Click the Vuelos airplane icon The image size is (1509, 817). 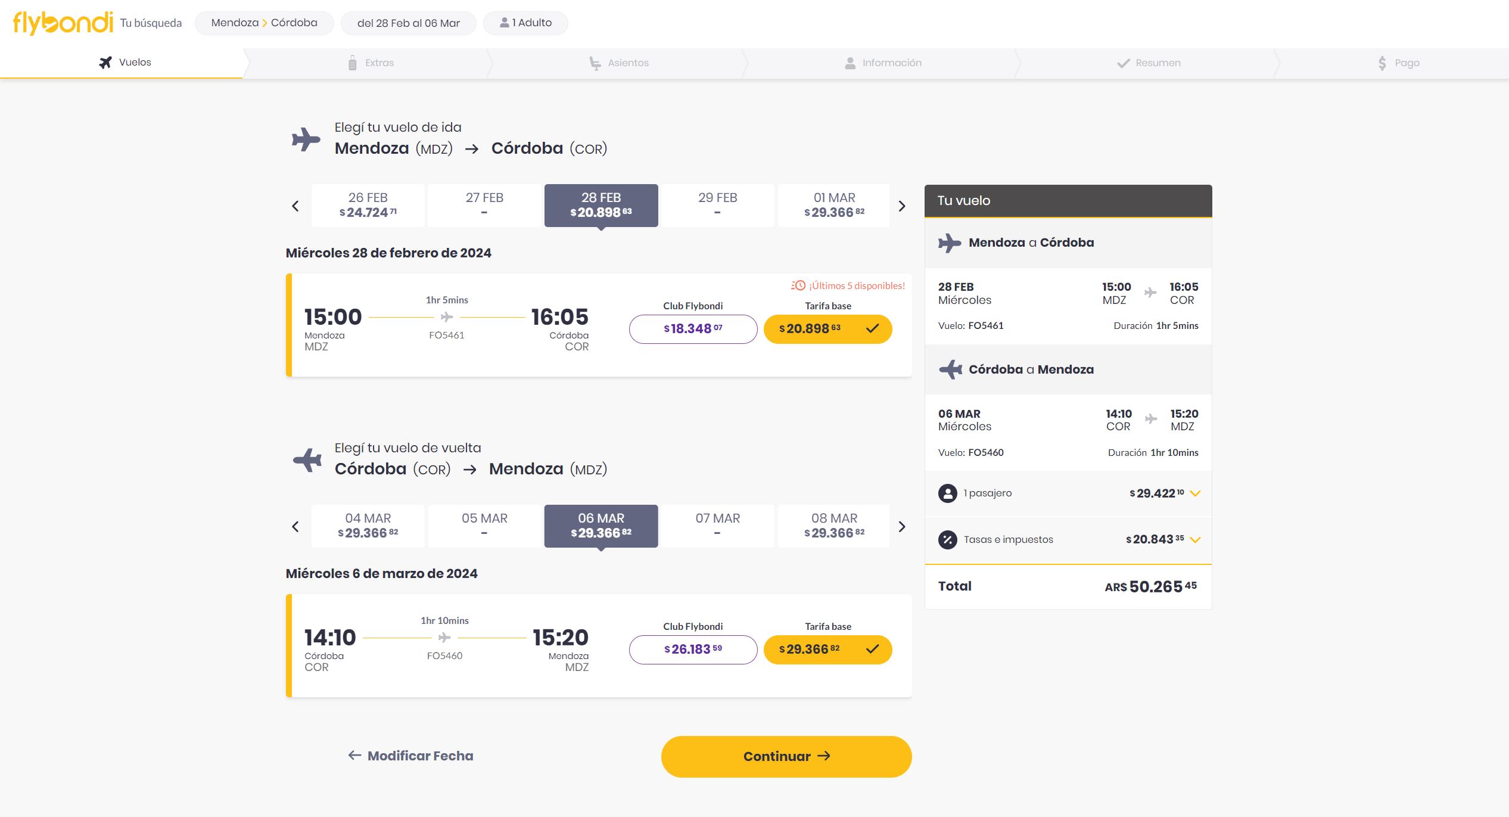click(x=105, y=63)
